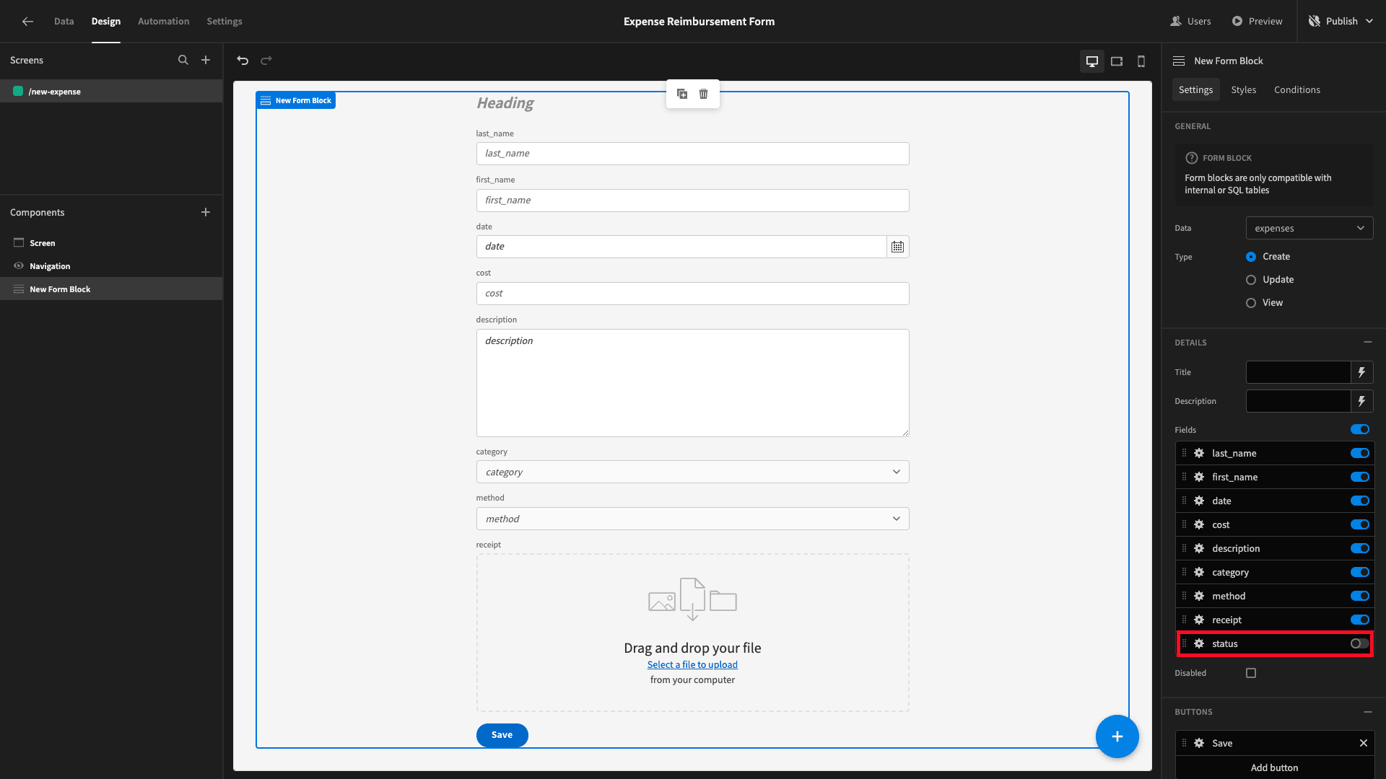The image size is (1386, 779).
Task: Toggle off the cost field
Action: pos(1359,524)
